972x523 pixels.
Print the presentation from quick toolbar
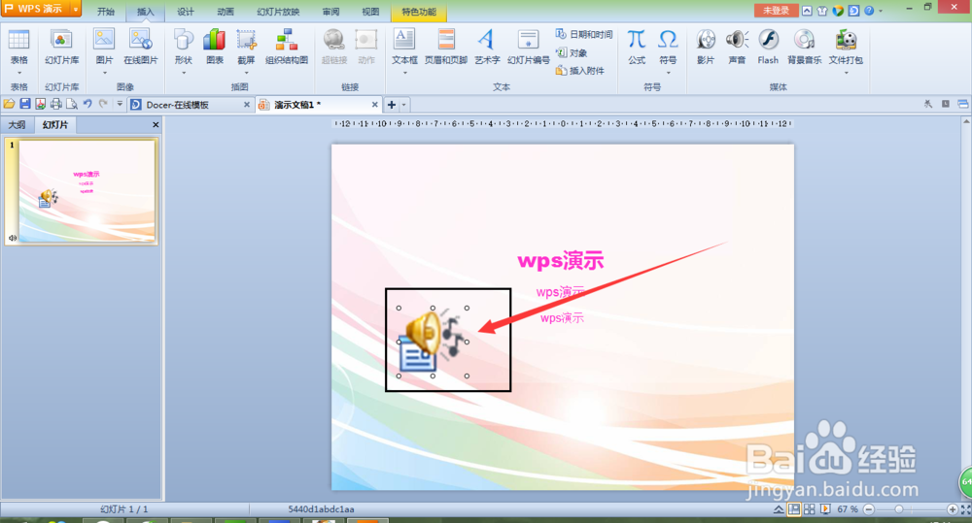click(55, 104)
